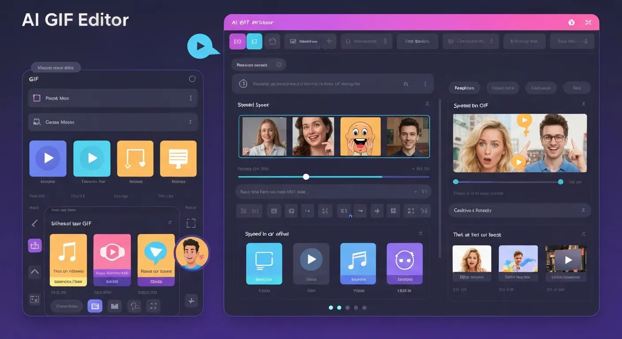Screen dimensions: 622x339
Task: Open the teal playback tool icon
Action: pos(91,158)
